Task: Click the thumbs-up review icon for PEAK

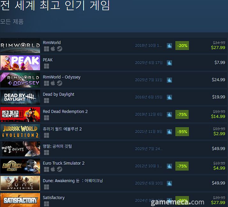Action: click(169, 63)
